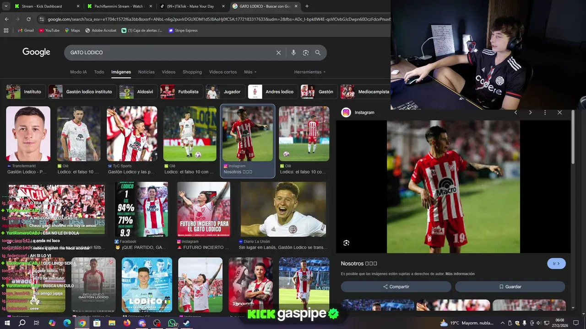The height and width of the screenshot is (329, 586).
Task: Open Windows Start menu
Action: tap(7, 323)
